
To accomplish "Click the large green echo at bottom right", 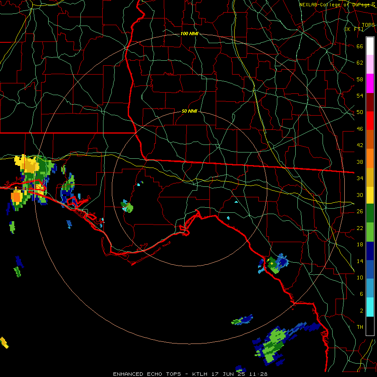I will (273, 345).
